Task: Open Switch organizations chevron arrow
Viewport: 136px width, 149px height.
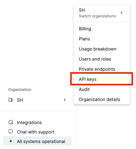Action: [x=122, y=13]
